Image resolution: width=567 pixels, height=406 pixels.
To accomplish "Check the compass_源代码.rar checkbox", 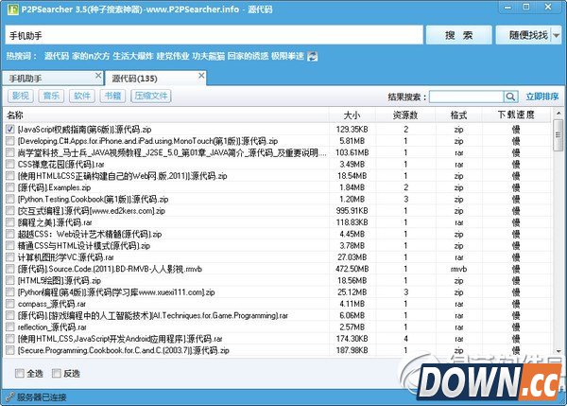I will [x=10, y=304].
